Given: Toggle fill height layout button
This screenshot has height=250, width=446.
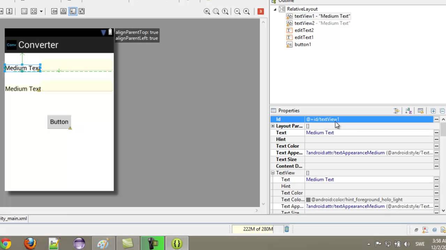Looking at the screenshot, I should (9, 11).
